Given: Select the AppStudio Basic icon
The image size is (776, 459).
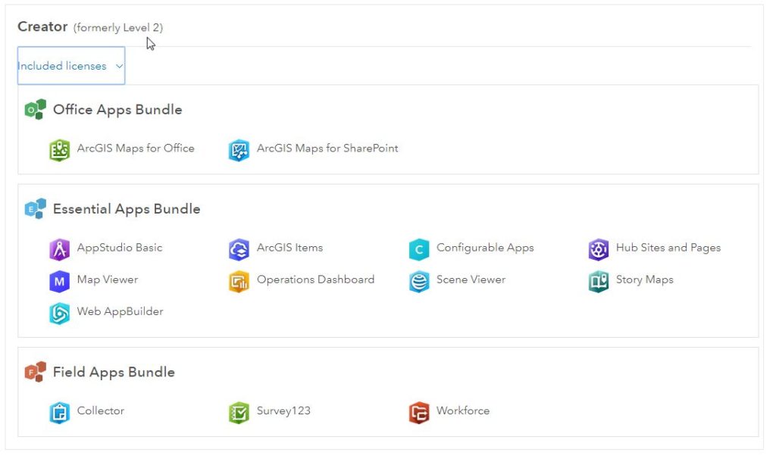Looking at the screenshot, I should coord(59,249).
